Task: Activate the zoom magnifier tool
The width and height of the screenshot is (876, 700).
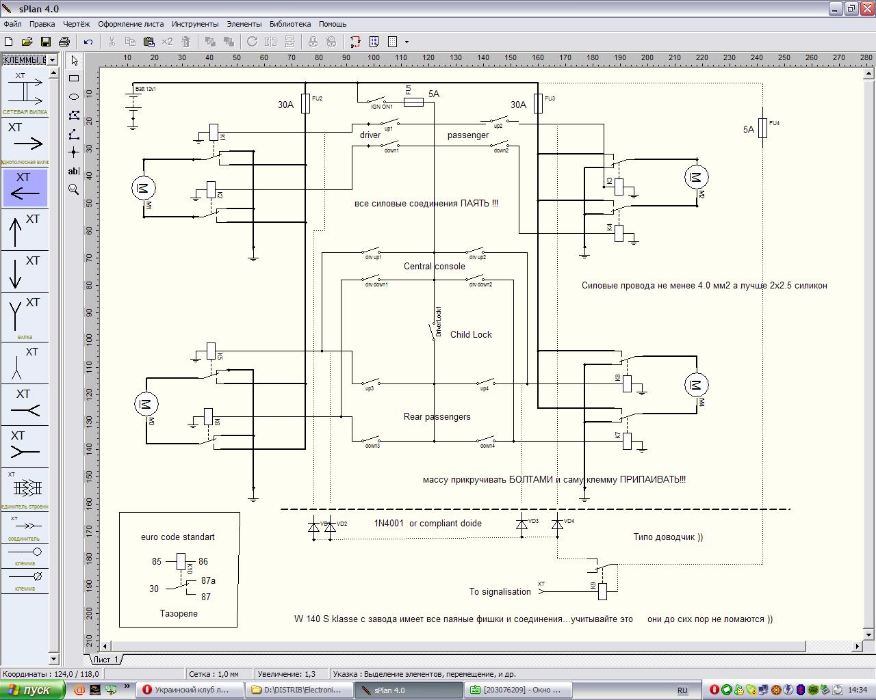Action: (74, 189)
